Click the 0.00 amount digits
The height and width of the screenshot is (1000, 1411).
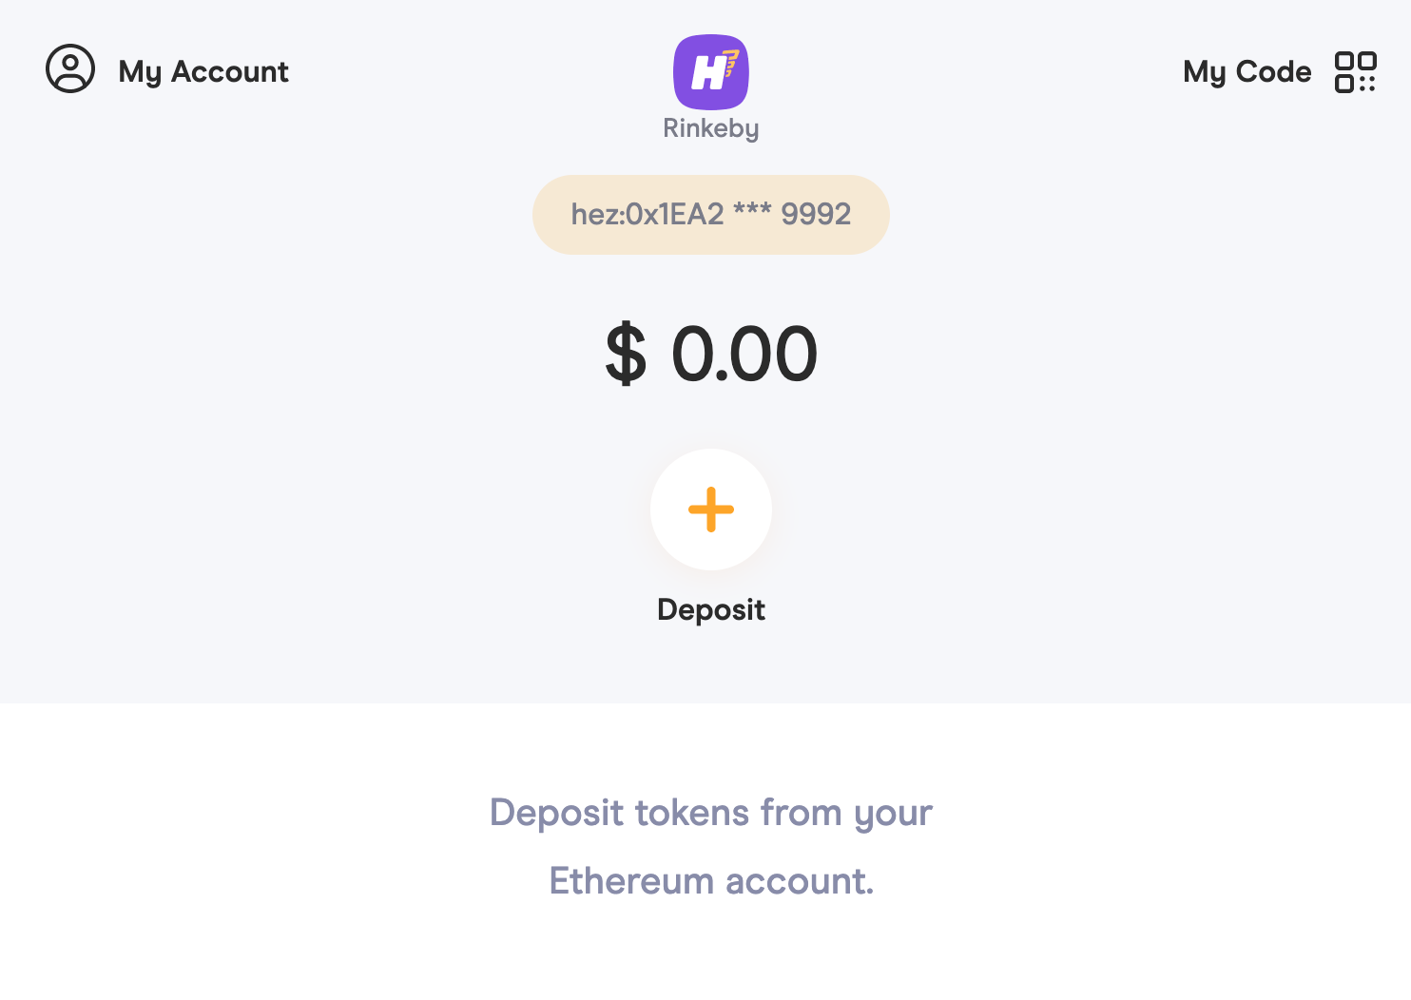744,355
